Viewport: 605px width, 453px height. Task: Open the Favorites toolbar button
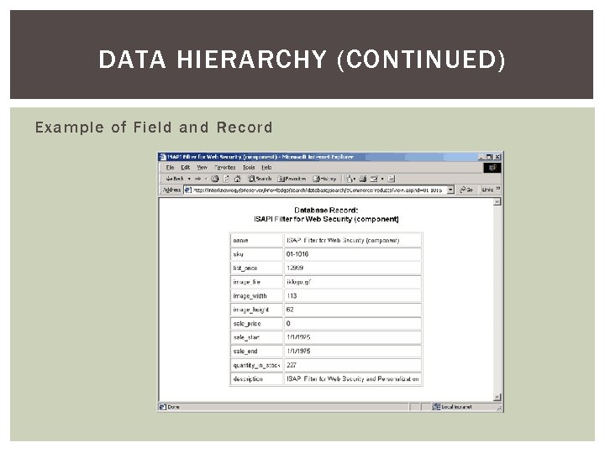pyautogui.click(x=292, y=179)
